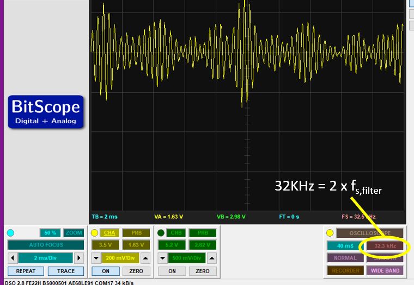Raise CHA volts per division arrow
Screen dimensions: 414x285
[x=145, y=258]
